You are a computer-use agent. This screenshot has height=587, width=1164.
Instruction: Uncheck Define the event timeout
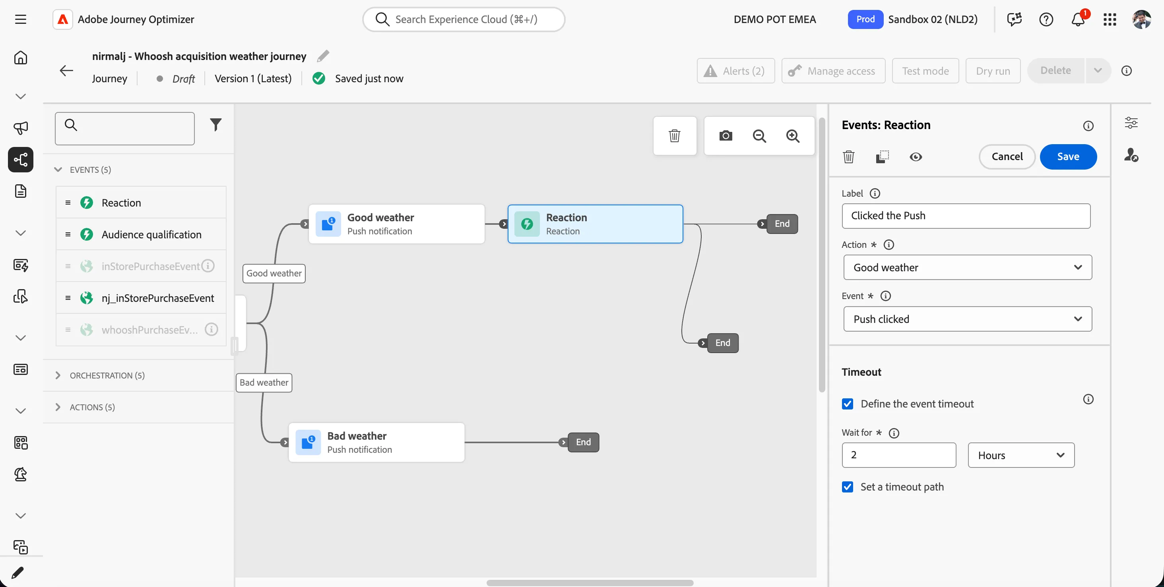tap(848, 404)
